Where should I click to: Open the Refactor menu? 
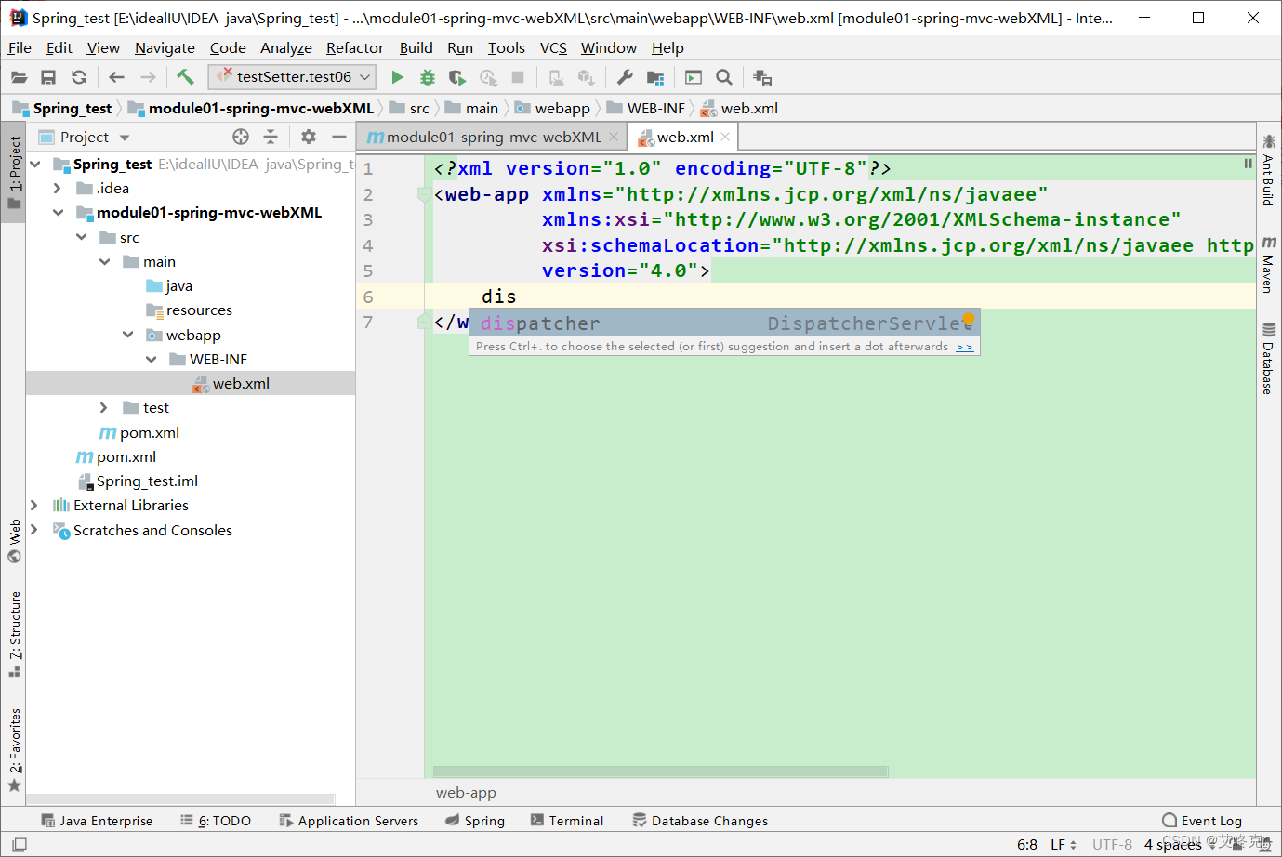pos(354,47)
